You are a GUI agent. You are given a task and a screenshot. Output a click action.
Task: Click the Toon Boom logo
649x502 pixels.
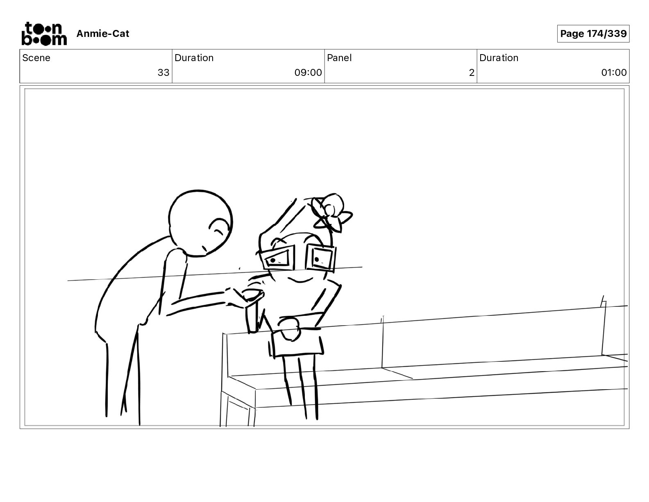pyautogui.click(x=44, y=34)
